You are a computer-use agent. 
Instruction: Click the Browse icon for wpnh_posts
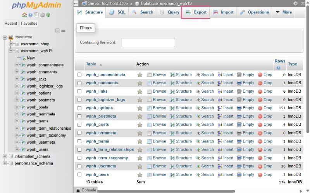[149, 125]
